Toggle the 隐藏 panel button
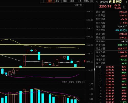Screen dimensions: 128x103 87,1
